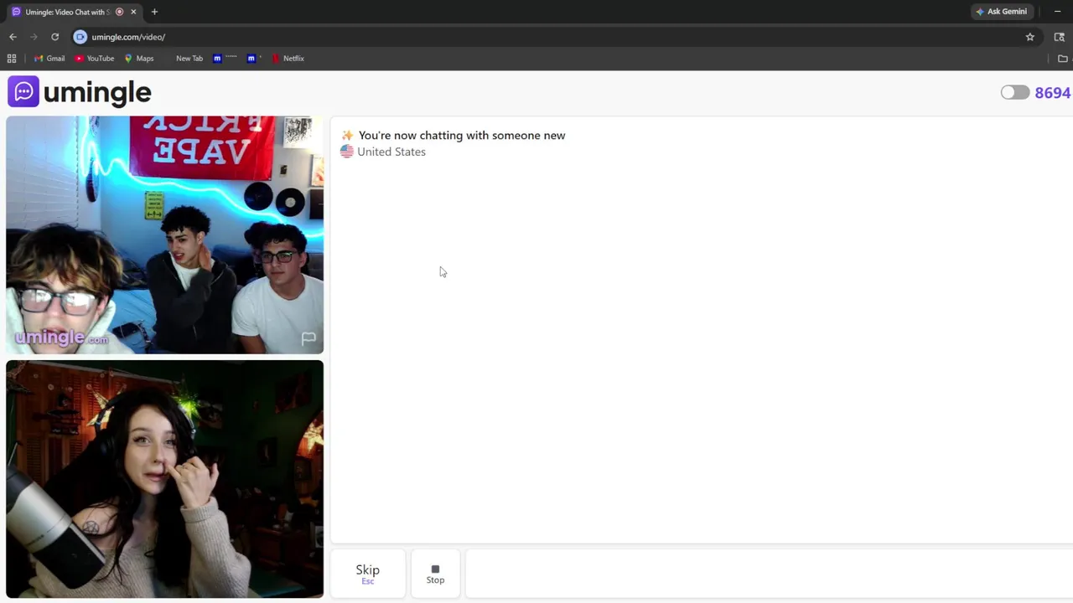Bookmark this page with the star icon
This screenshot has height=603, width=1073.
click(x=1030, y=37)
